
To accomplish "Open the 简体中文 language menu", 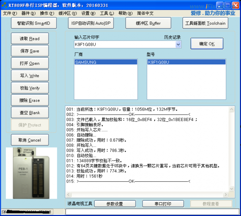I will click(x=145, y=13).
